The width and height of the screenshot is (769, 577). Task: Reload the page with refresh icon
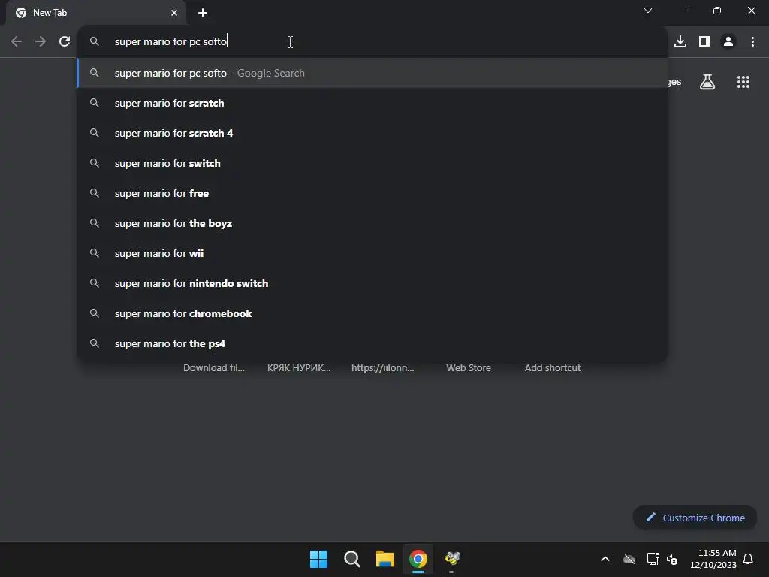point(65,42)
